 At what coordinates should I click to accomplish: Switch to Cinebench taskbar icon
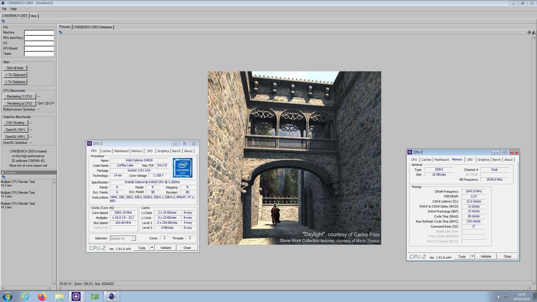point(112,296)
